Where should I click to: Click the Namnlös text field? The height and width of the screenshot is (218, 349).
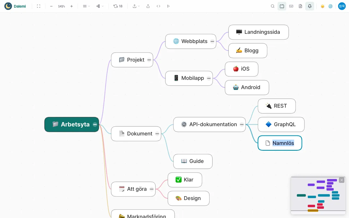coord(283,143)
